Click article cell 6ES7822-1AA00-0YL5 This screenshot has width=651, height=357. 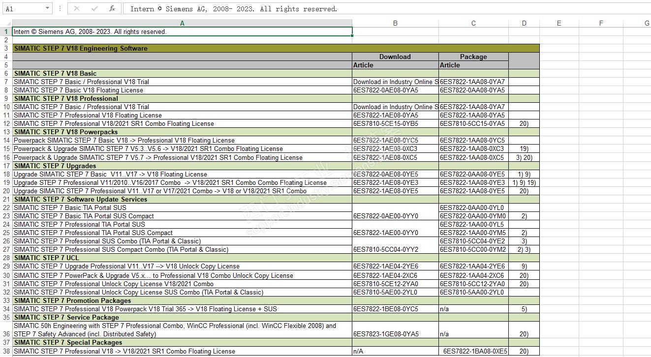[x=473, y=224]
